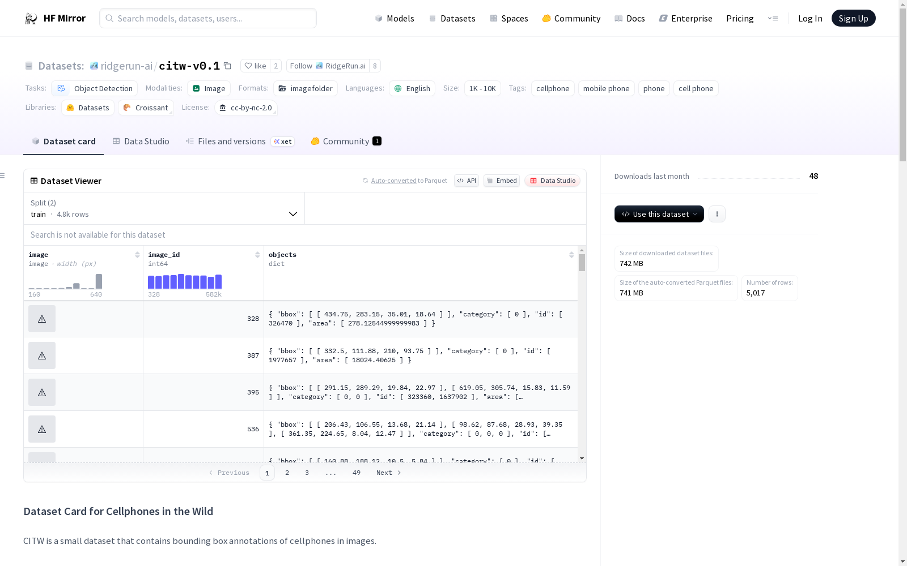Click the image width histogram bars
The image size is (907, 566).
[x=65, y=281]
